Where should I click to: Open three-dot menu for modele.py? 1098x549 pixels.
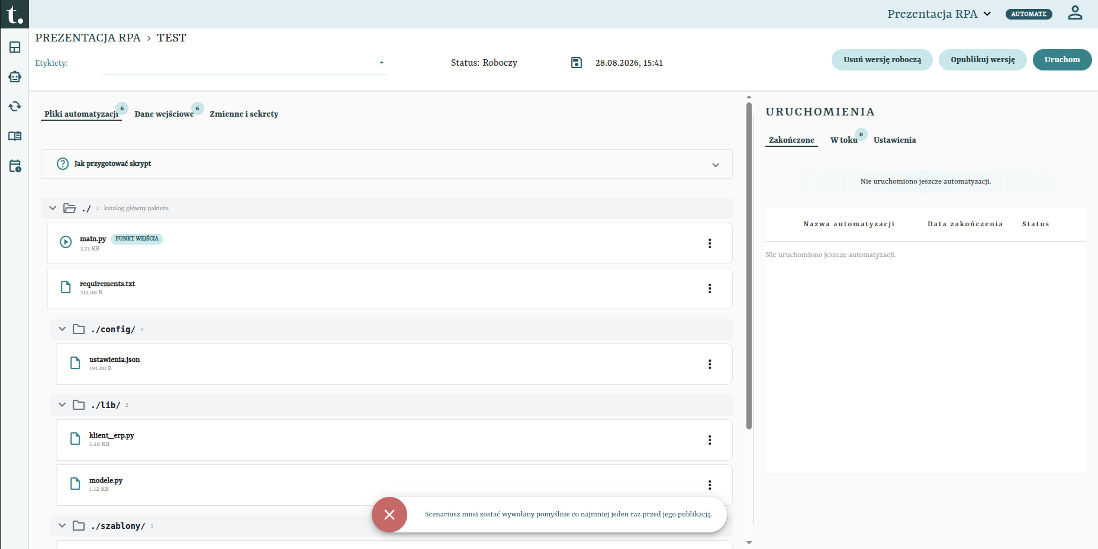pyautogui.click(x=710, y=485)
